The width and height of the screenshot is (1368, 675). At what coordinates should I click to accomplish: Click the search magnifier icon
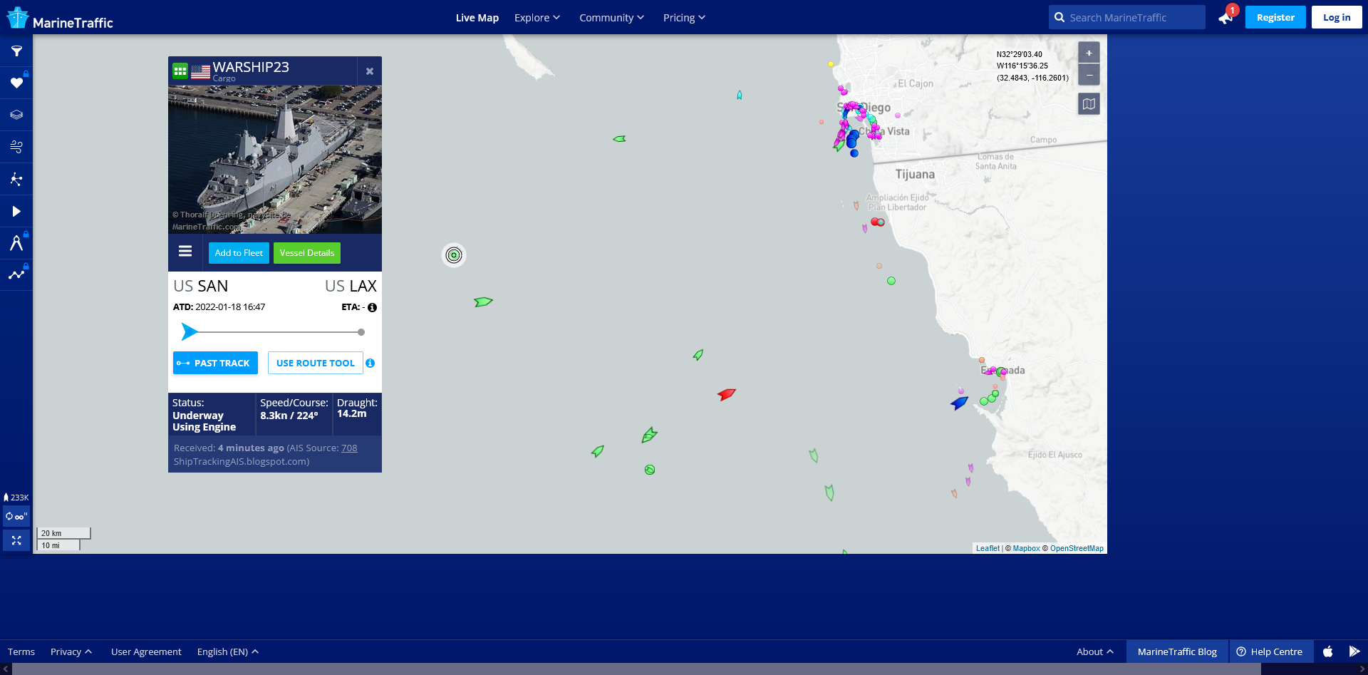point(1059,18)
